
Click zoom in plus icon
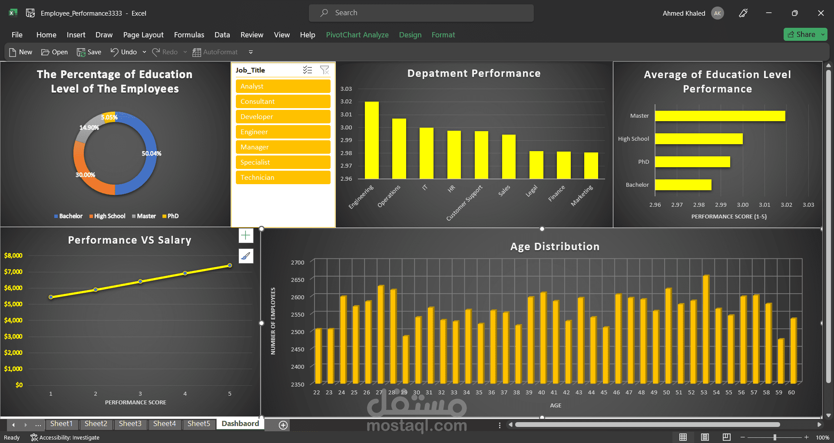[x=807, y=437]
